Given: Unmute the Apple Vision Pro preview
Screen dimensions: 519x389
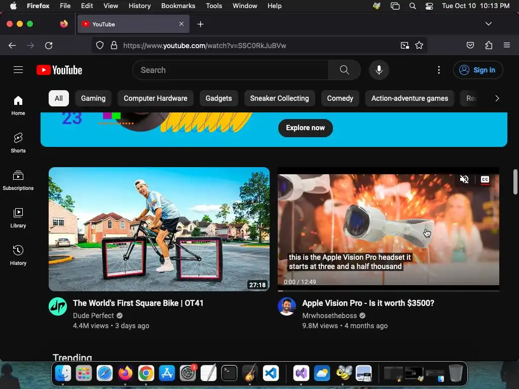Looking at the screenshot, I should tap(464, 179).
